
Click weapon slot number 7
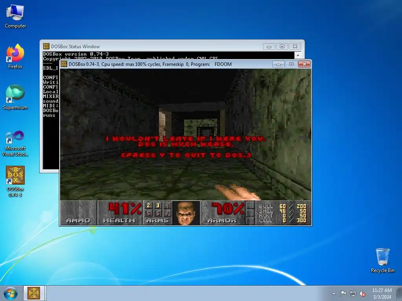point(167,213)
